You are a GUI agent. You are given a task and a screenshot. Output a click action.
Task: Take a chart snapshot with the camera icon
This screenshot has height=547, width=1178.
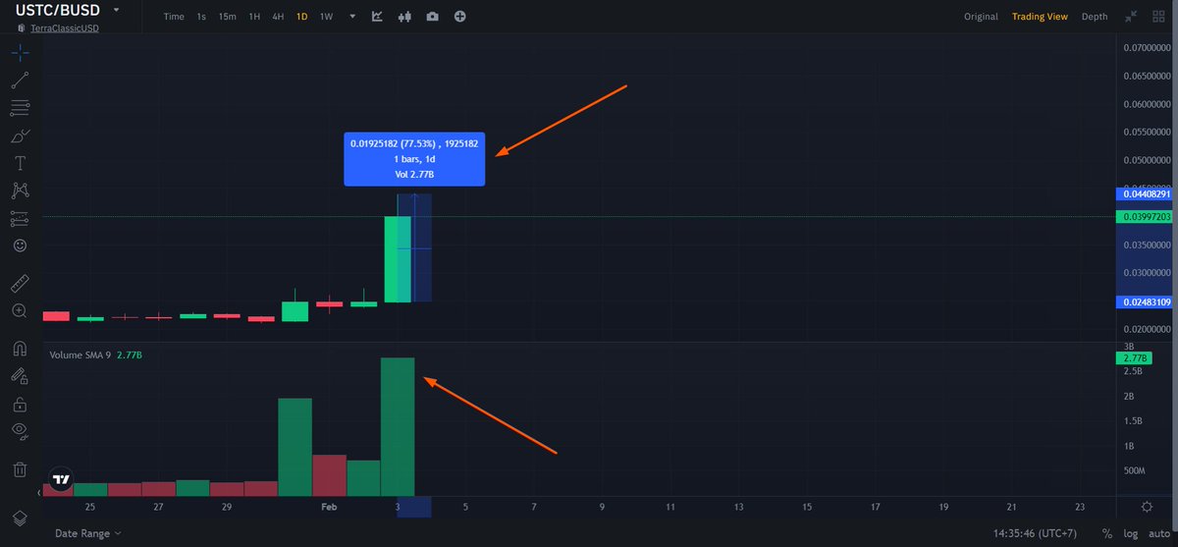pos(433,17)
